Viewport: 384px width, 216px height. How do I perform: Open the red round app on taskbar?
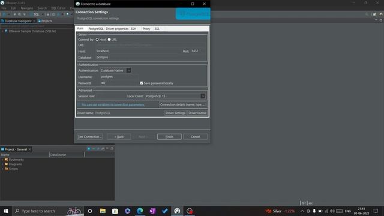pyautogui.click(x=190, y=211)
